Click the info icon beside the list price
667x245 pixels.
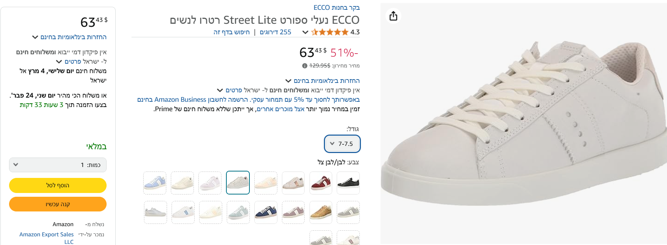tap(305, 66)
